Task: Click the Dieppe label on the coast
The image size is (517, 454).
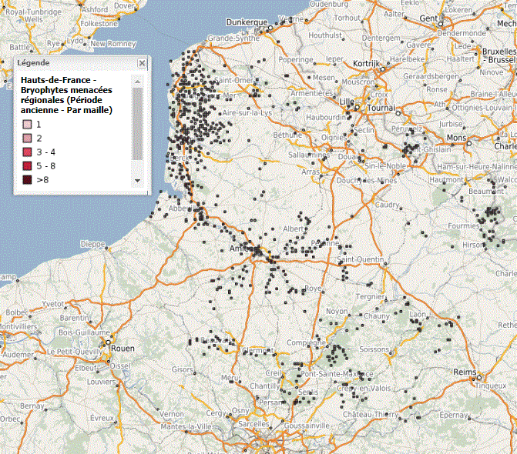Action: [x=92, y=244]
